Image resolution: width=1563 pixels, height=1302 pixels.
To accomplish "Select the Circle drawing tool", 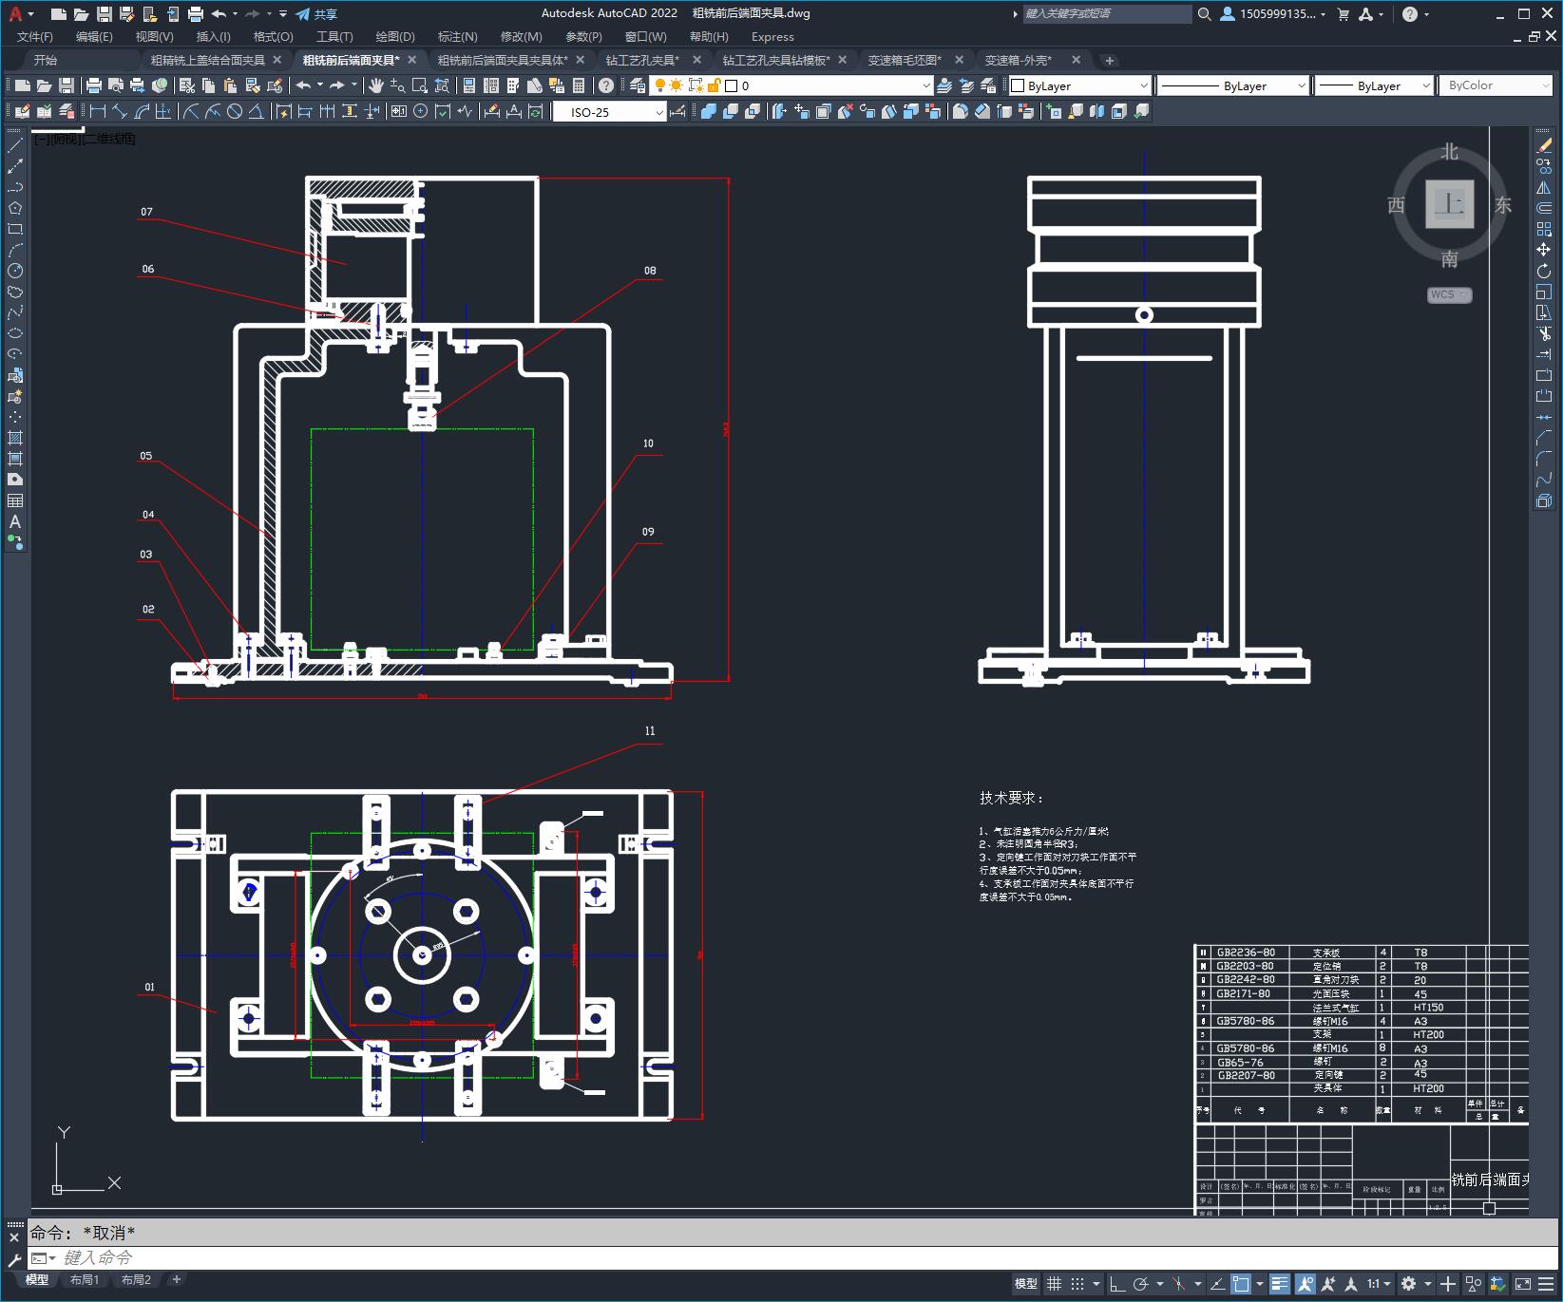I will point(14,271).
